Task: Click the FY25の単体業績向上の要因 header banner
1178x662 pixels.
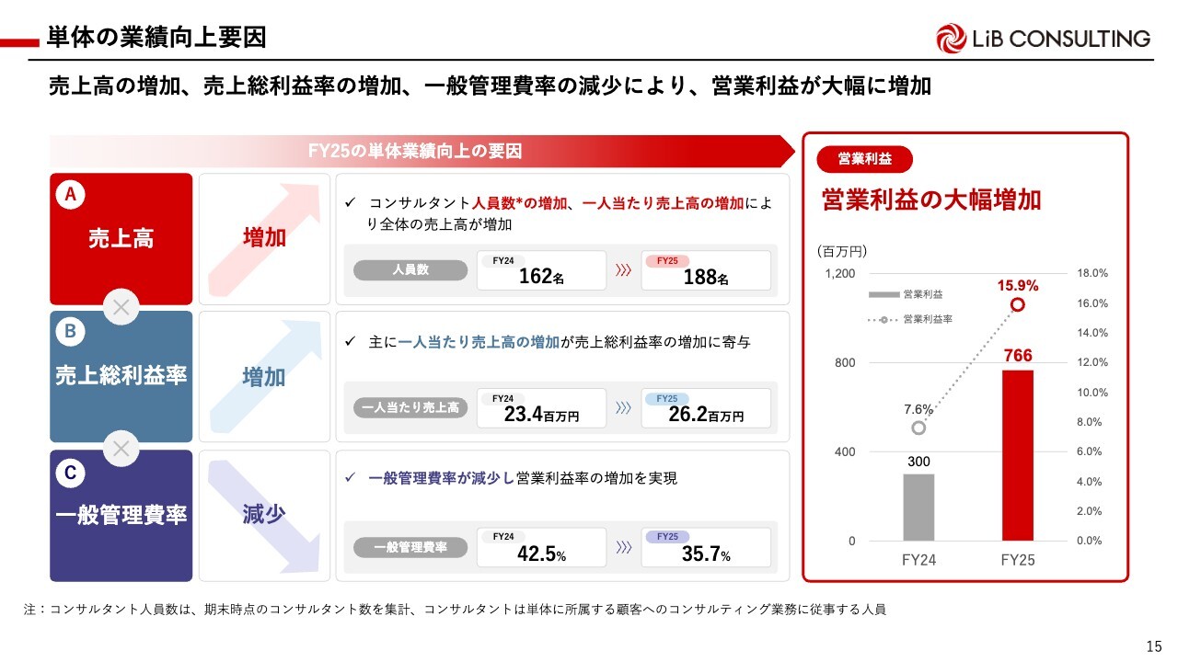Action: click(x=414, y=152)
